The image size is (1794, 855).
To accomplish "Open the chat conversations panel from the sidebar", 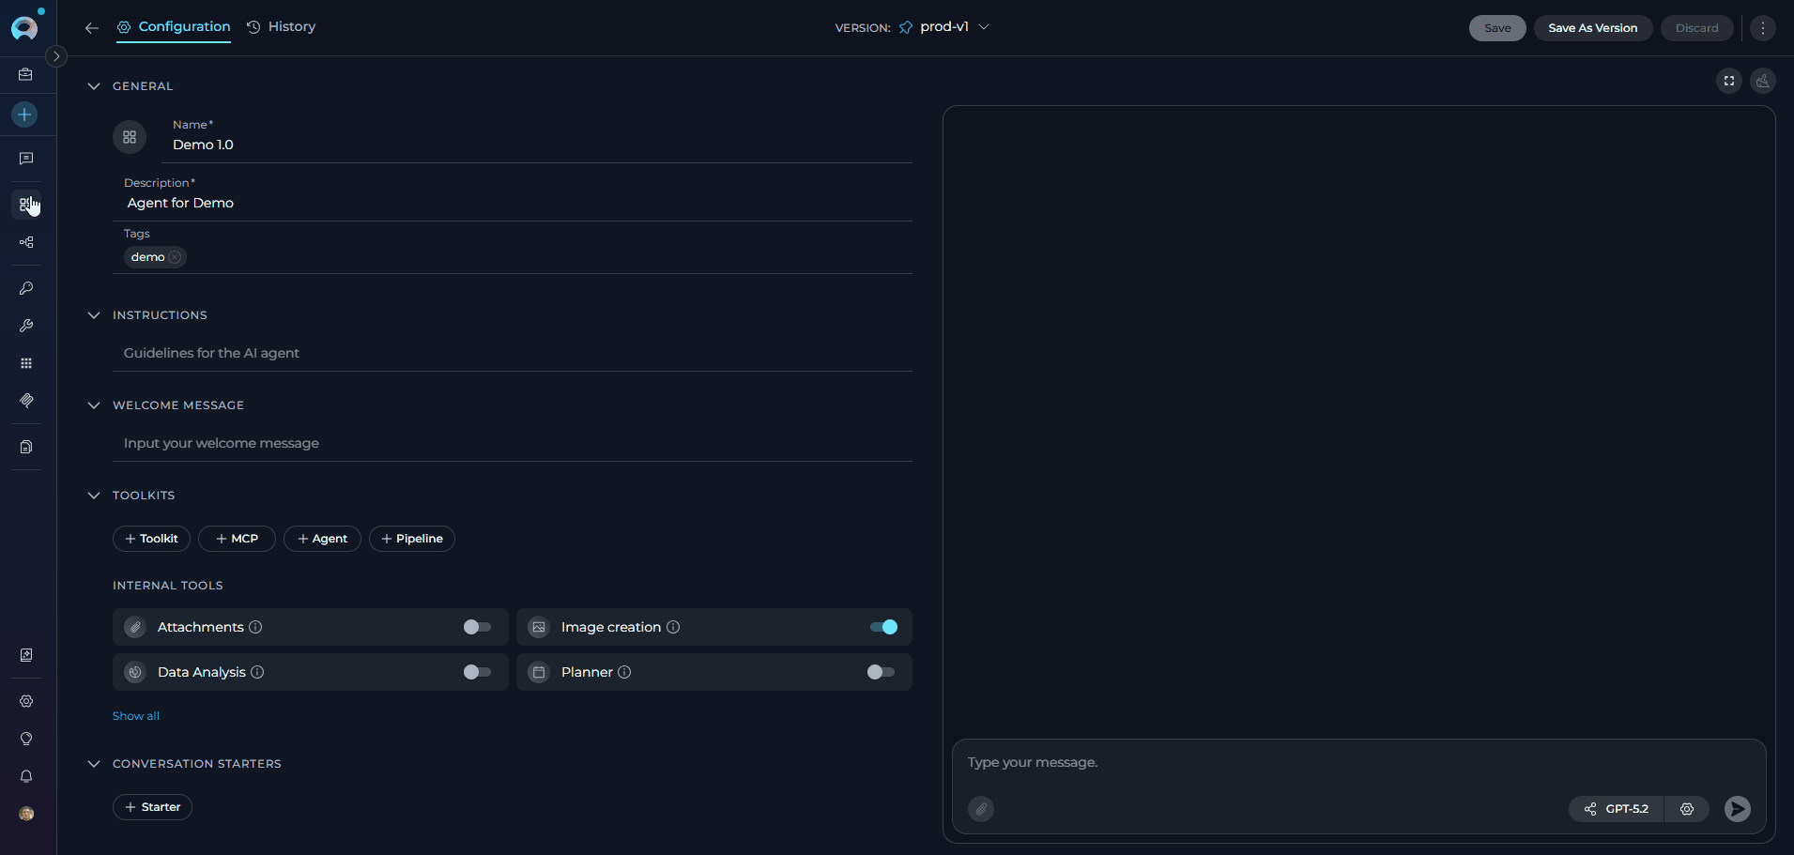I will click(x=26, y=159).
